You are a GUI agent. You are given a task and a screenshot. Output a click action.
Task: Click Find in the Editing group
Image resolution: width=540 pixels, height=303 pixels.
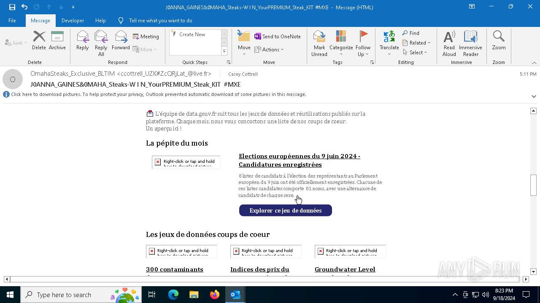[411, 33]
